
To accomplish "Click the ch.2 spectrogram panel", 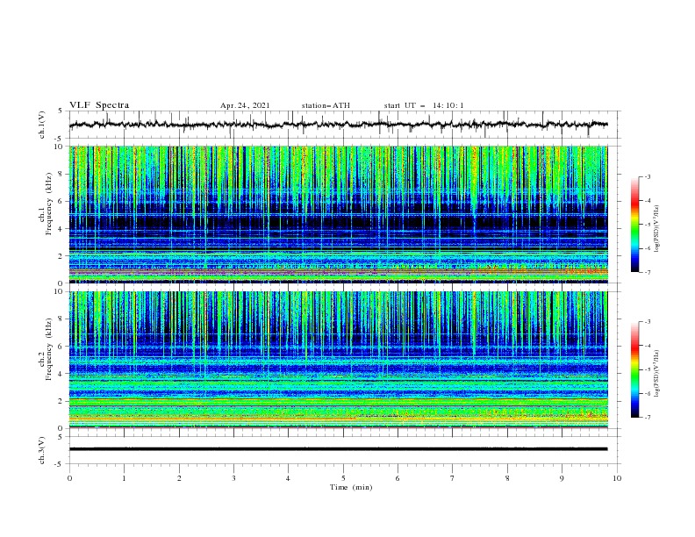I will click(338, 360).
